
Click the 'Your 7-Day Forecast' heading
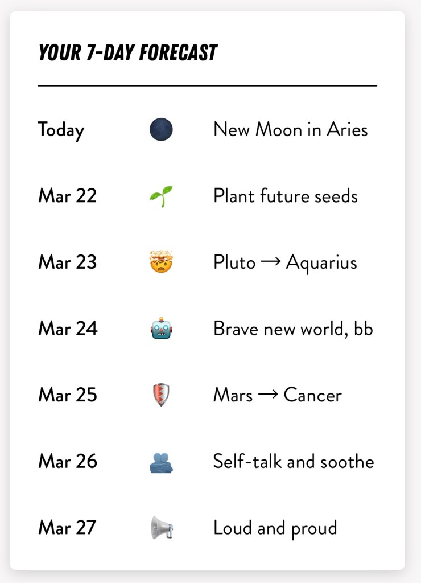click(x=127, y=53)
